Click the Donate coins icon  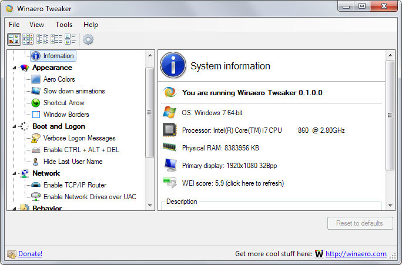point(12,254)
